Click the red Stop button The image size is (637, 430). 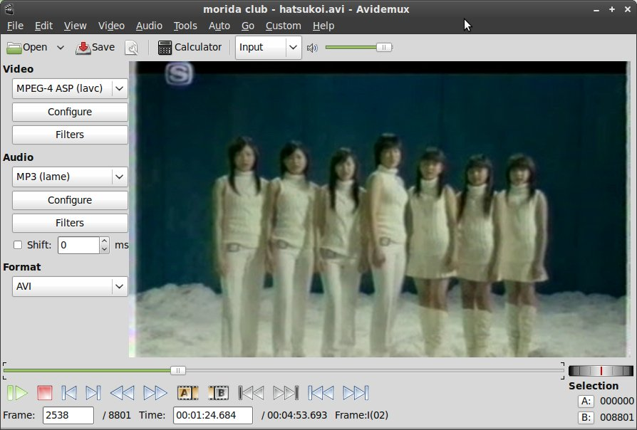[x=45, y=392]
